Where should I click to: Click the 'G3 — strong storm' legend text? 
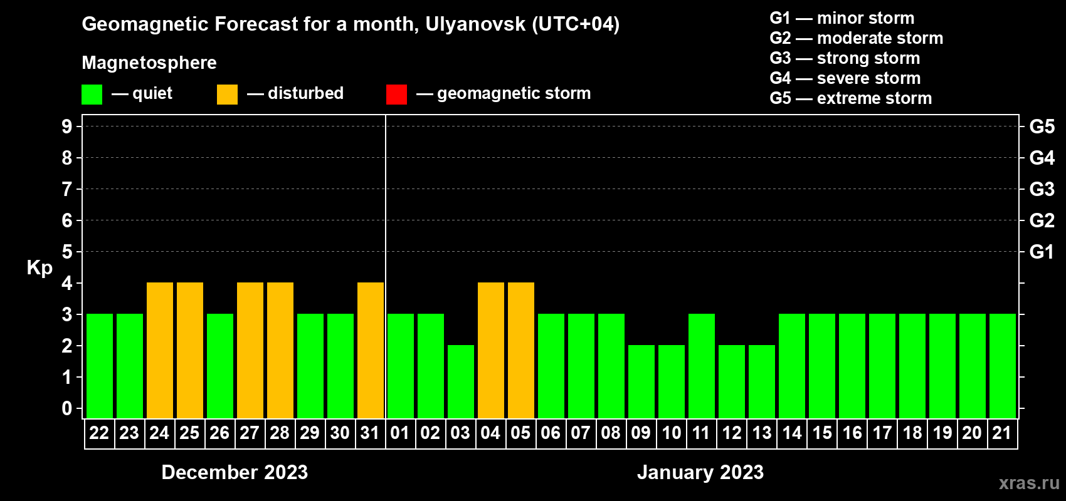(x=845, y=58)
